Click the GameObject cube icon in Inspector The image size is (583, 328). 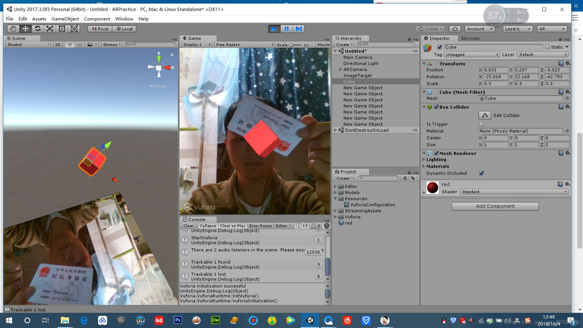[428, 48]
